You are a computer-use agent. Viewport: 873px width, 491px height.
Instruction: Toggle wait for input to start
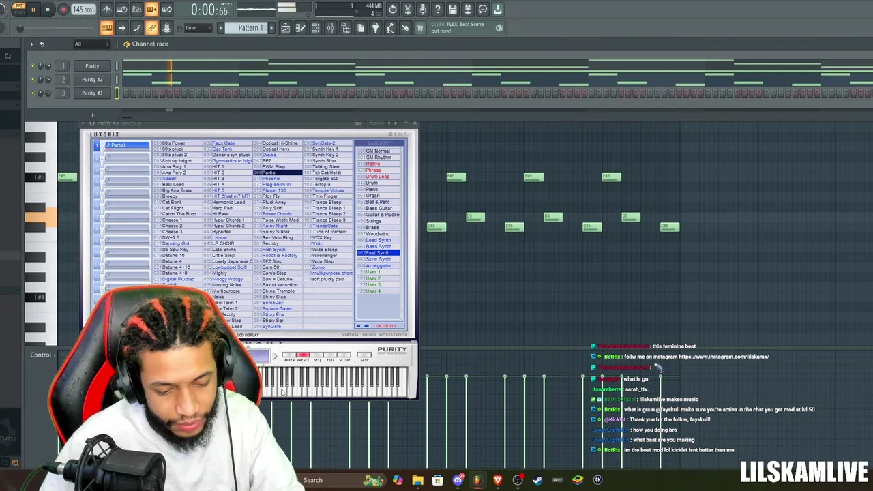tap(122, 10)
